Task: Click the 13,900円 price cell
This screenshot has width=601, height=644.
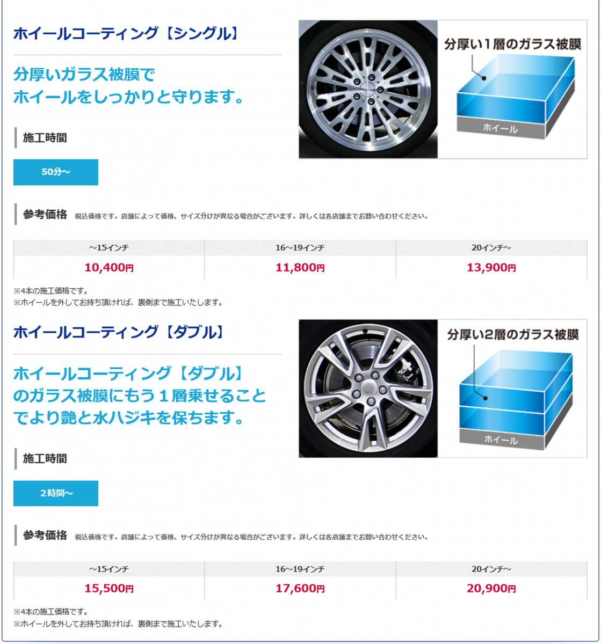Action: click(491, 267)
